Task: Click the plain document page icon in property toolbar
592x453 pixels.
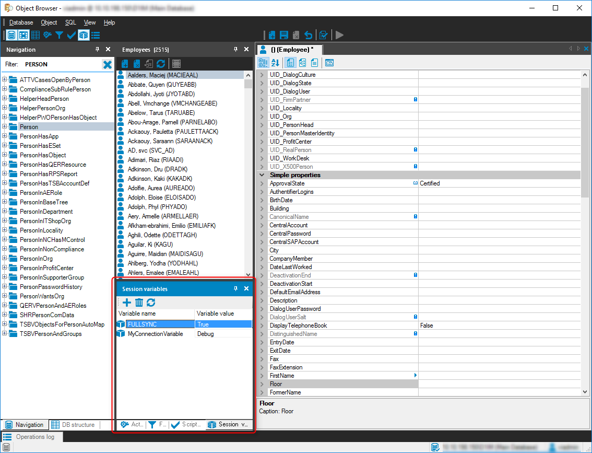Action: coord(314,63)
